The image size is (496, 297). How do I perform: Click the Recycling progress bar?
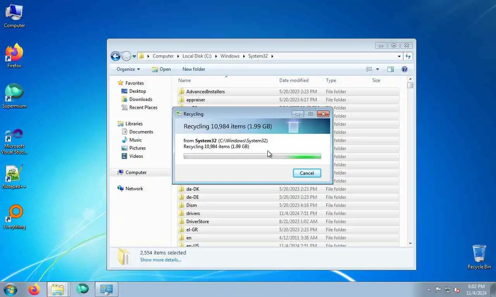252,156
